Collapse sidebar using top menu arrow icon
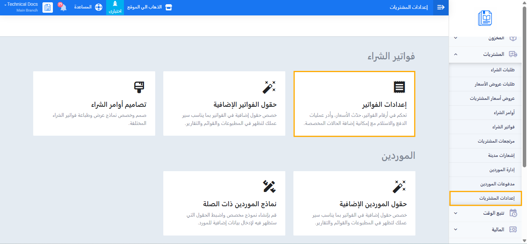The image size is (527, 244). (441, 7)
